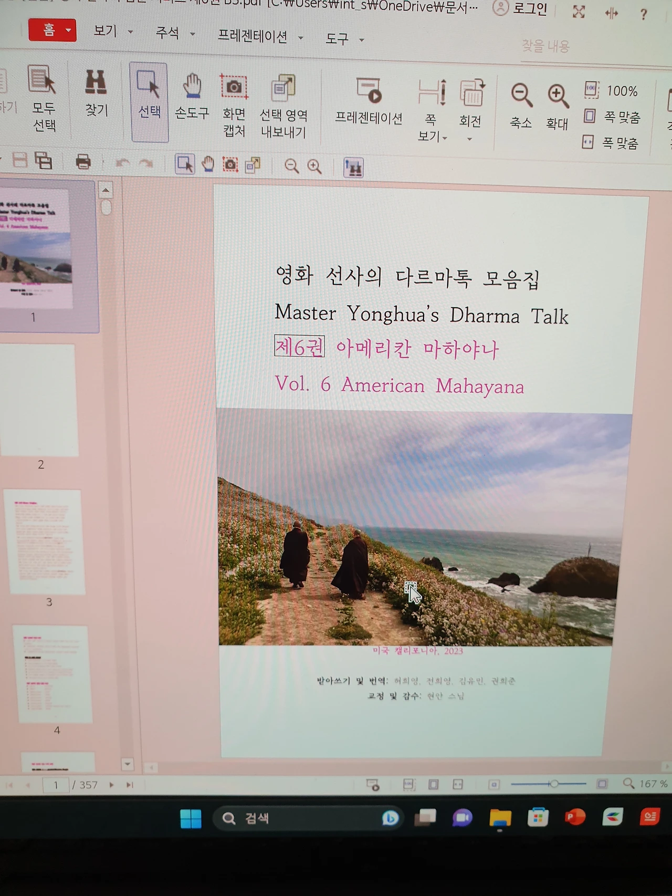Start the 화면 캡처 screen capture tool
This screenshot has height=896, width=672.
(x=234, y=105)
